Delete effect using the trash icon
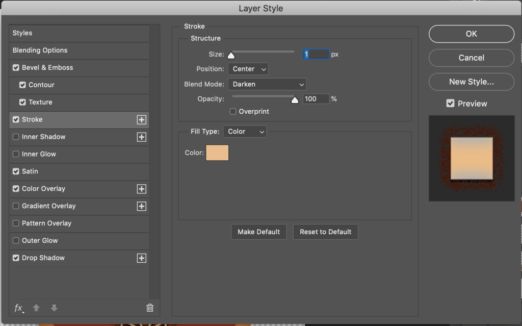This screenshot has width=522, height=326. tap(150, 308)
